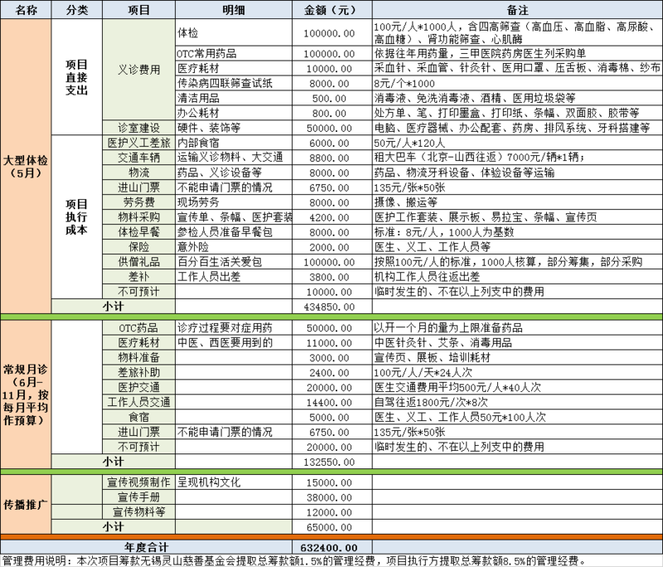Click the 义诊费用 project cell
Screen dimensions: 663x567
point(138,70)
